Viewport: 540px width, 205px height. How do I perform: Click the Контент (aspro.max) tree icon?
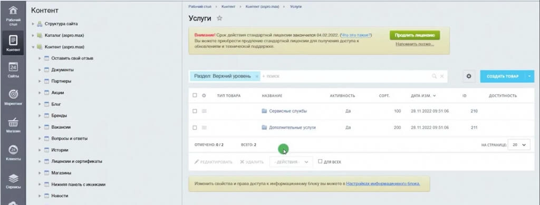[40, 47]
